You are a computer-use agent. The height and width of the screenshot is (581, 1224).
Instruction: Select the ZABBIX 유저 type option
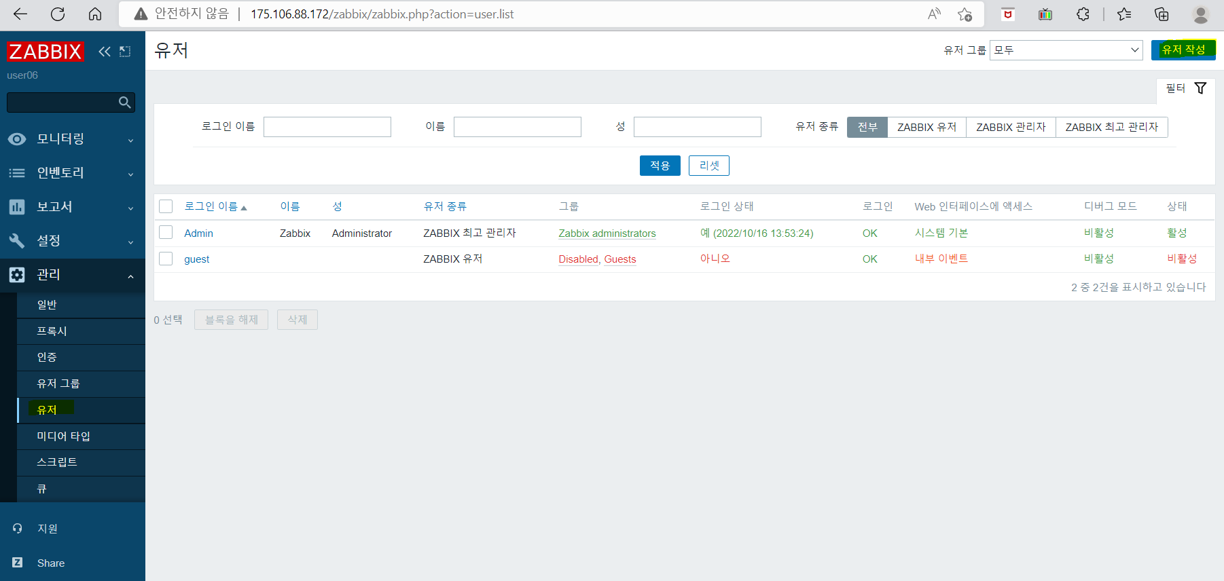926,127
